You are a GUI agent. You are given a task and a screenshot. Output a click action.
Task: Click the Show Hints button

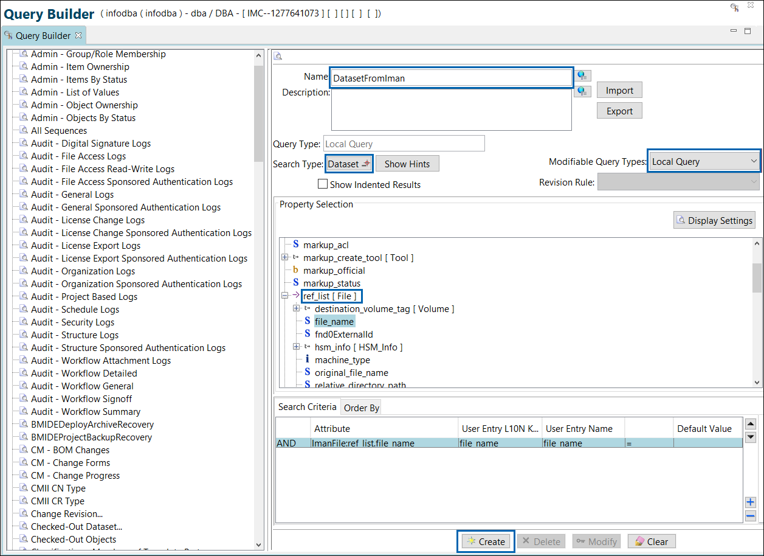click(407, 163)
